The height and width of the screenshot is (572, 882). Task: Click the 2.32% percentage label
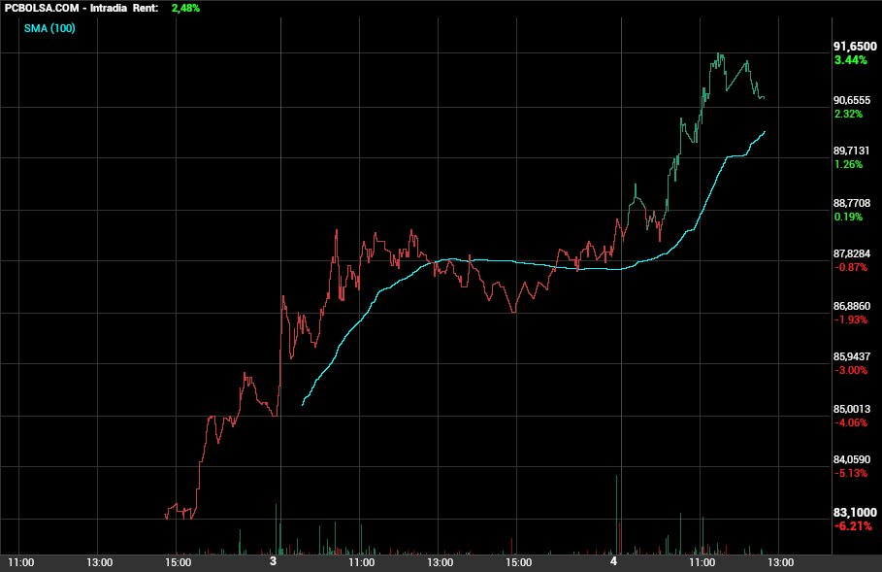point(848,114)
